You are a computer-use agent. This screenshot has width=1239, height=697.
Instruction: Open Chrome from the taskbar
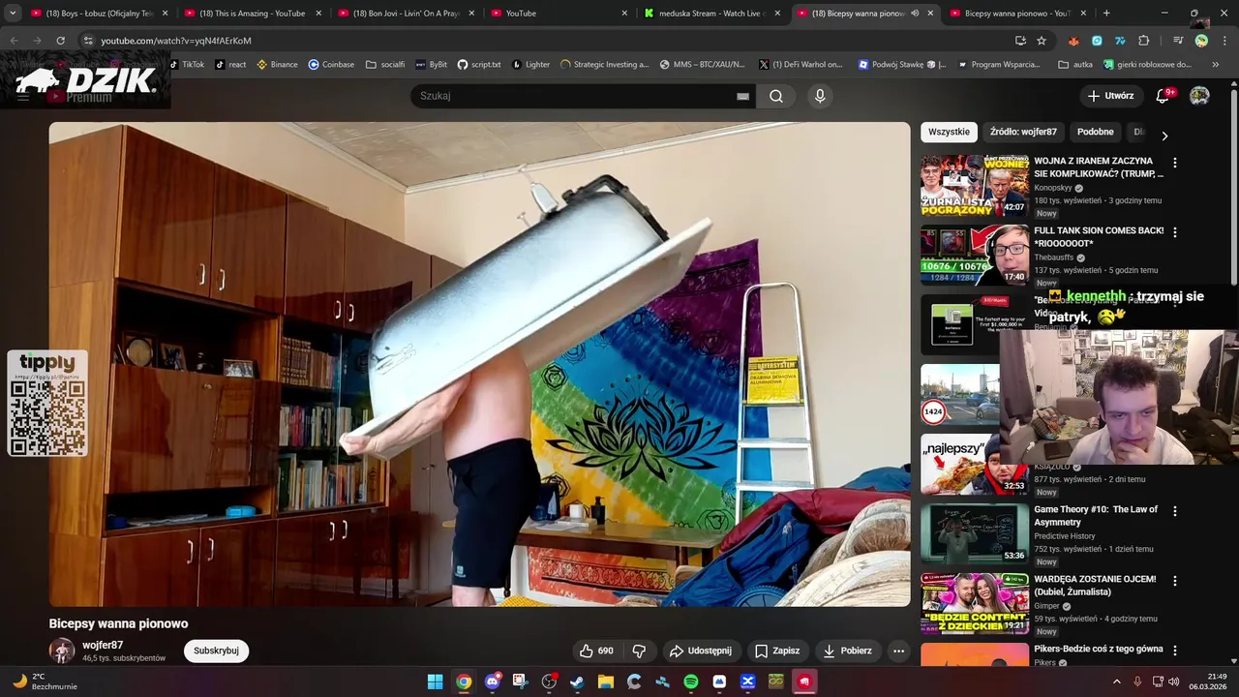point(464,682)
